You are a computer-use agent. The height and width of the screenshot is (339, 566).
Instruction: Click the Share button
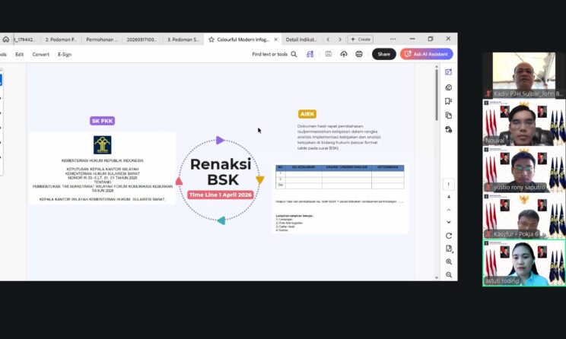pos(383,54)
